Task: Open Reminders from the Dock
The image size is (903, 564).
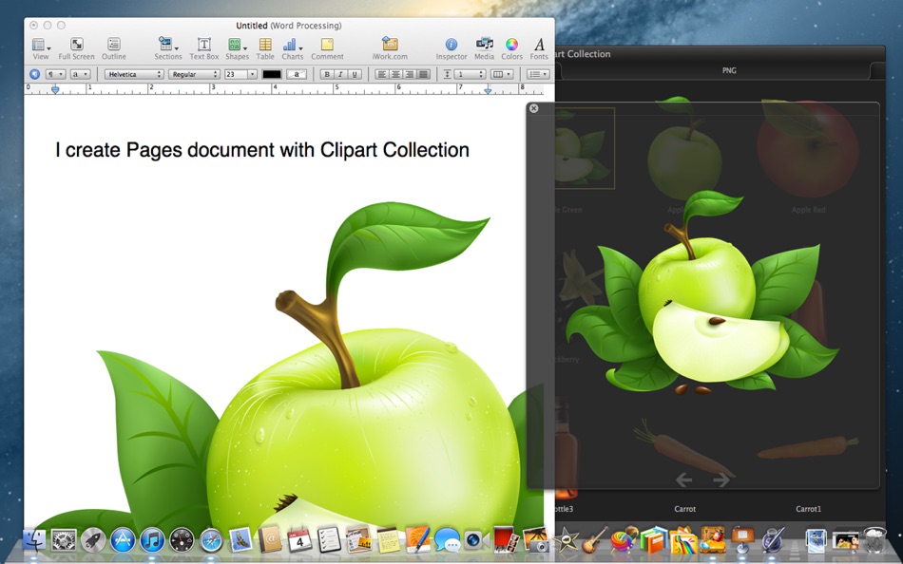Action: (330, 540)
